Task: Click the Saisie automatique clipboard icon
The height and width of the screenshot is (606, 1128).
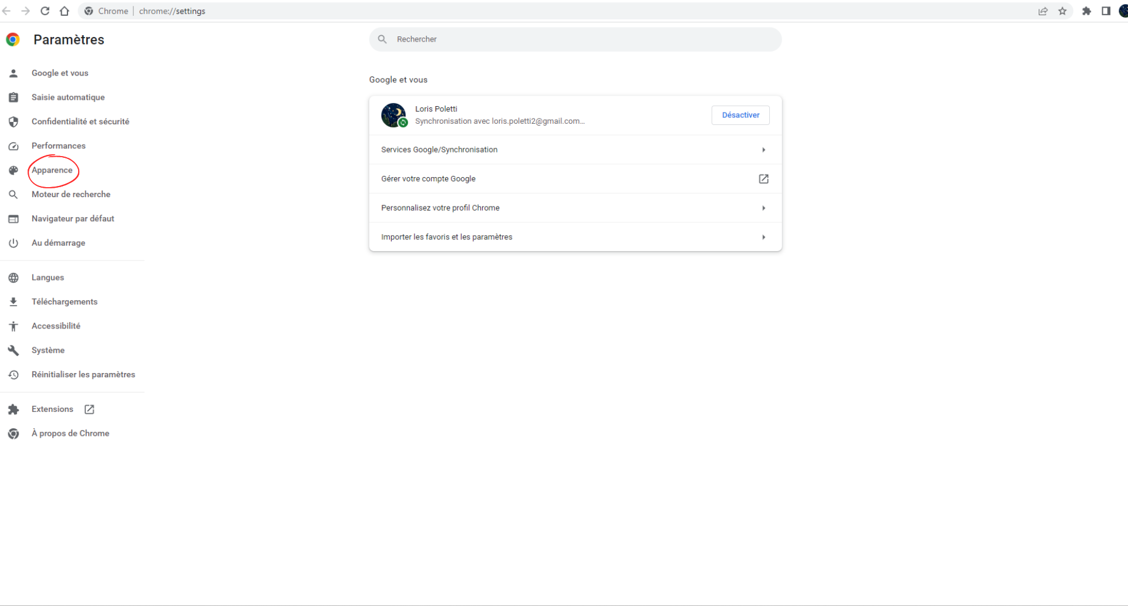Action: [x=14, y=97]
